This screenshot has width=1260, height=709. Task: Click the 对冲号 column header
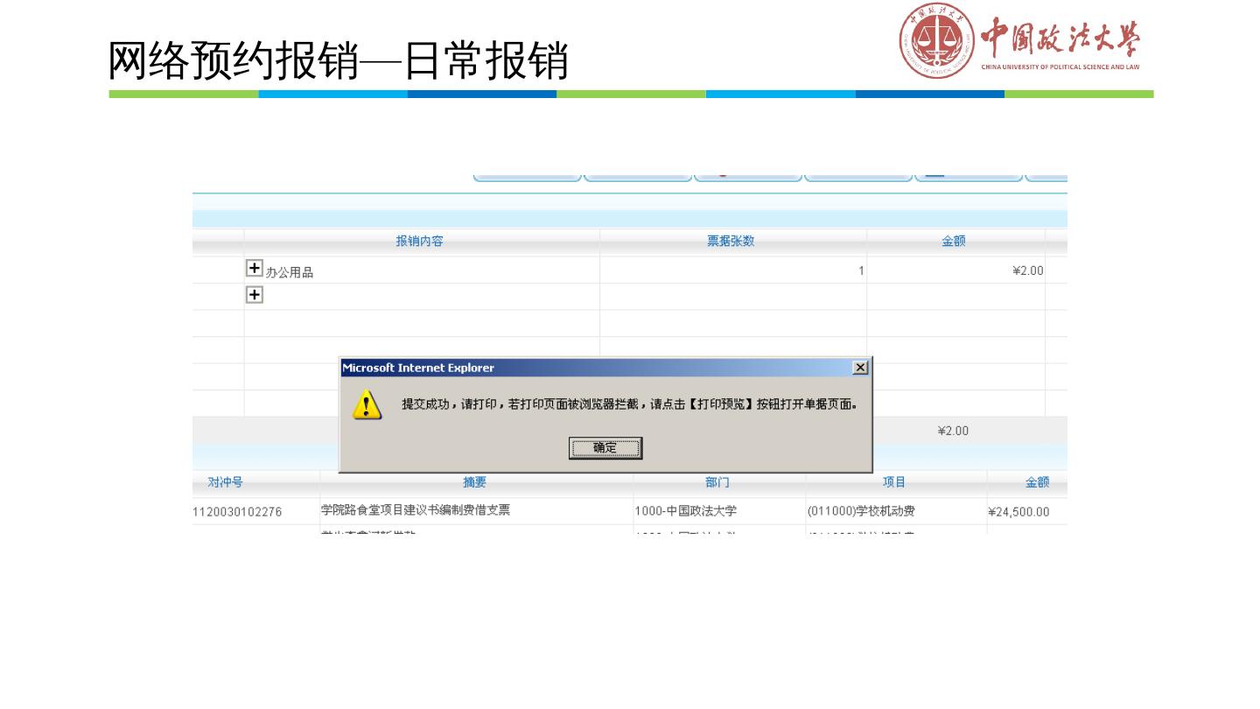tap(226, 482)
